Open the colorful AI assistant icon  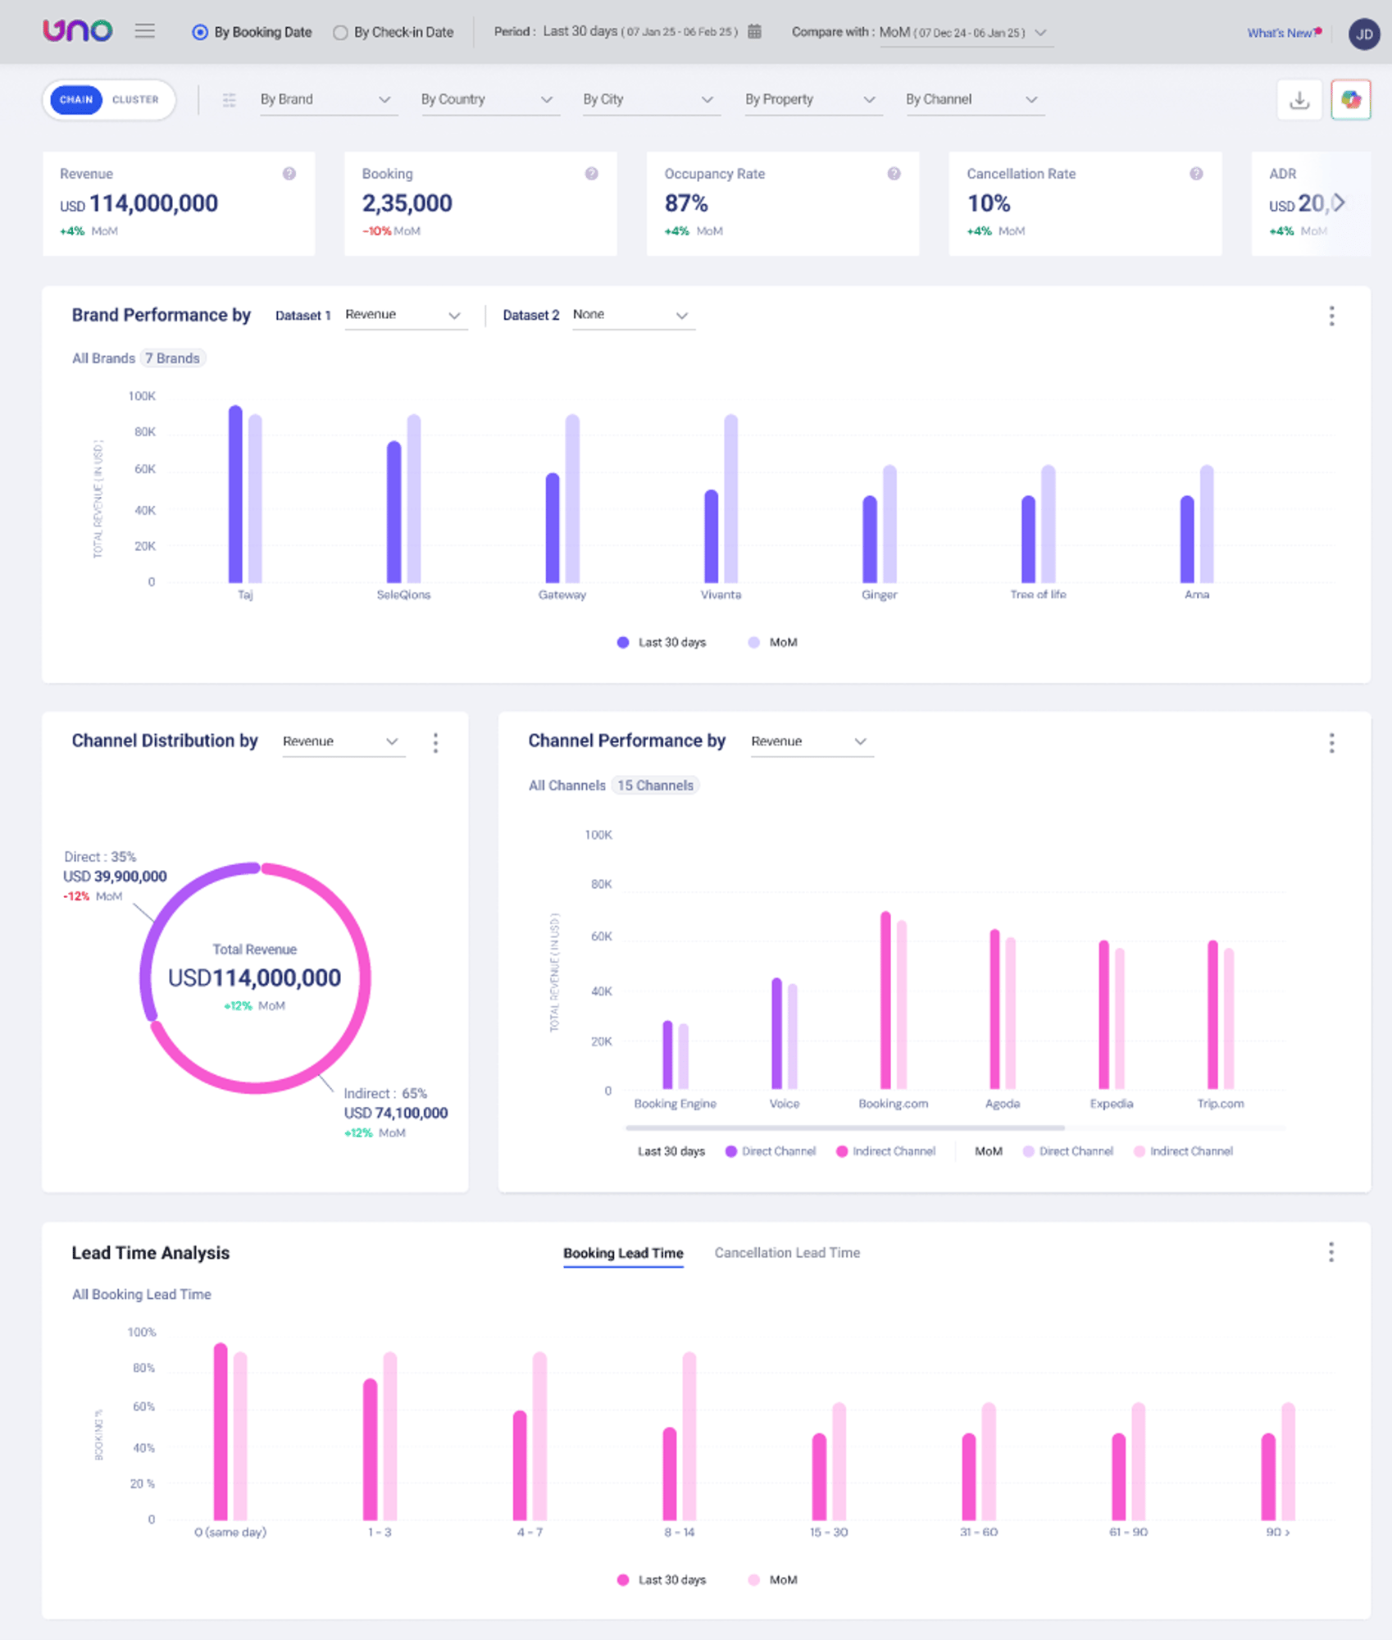(1350, 100)
